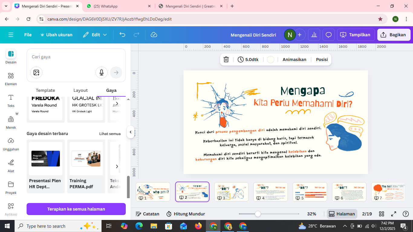Open the page background color swatch
The height and width of the screenshot is (232, 413).
point(271,60)
